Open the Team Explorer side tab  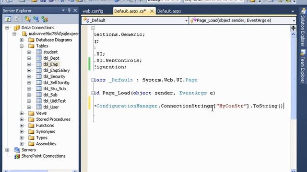point(303,66)
